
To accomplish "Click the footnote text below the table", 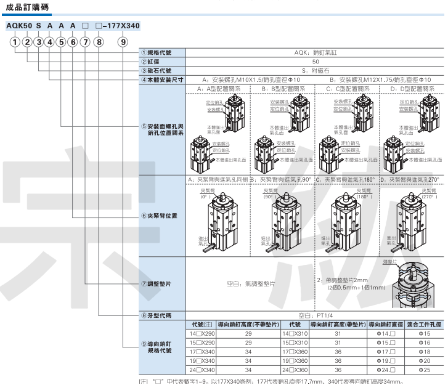I will tap(271, 381).
